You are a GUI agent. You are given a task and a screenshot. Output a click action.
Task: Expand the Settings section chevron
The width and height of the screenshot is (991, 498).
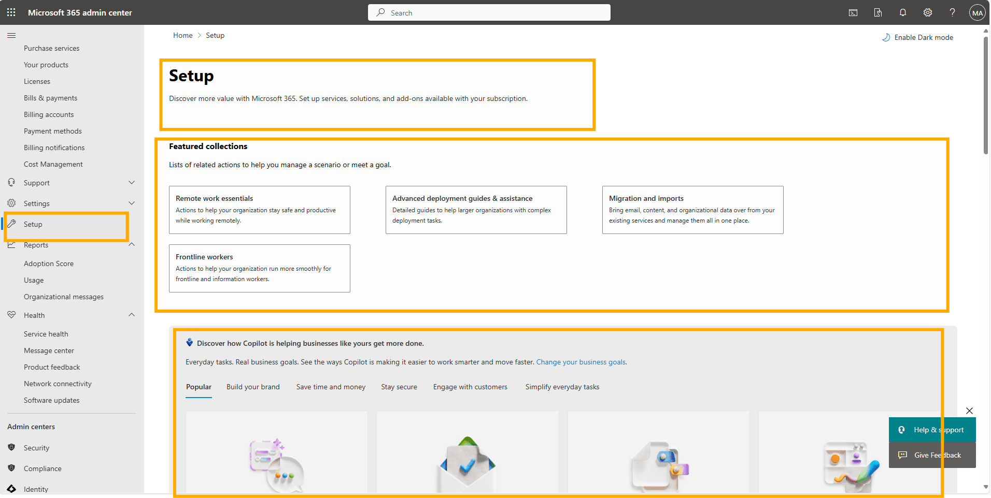pos(132,203)
